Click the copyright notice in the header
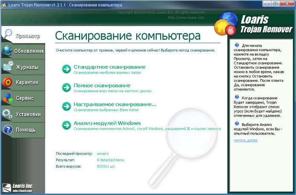Screen dimensions: 296x195 161,12
